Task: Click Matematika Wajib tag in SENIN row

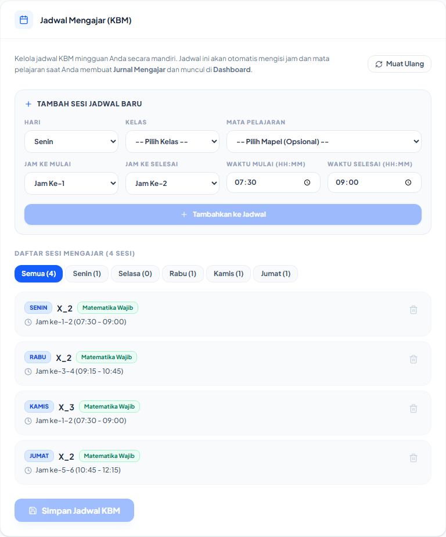Action: pos(107,307)
